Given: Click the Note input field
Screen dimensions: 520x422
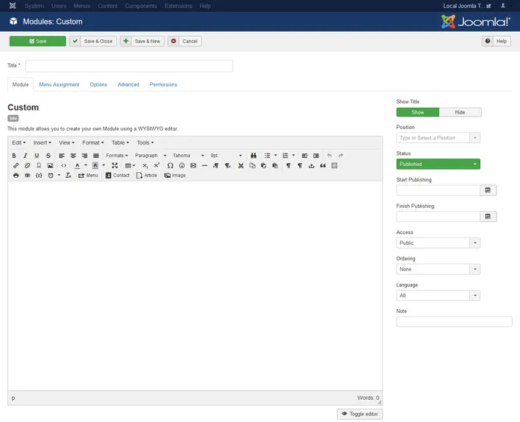Looking at the screenshot, I should coord(454,322).
